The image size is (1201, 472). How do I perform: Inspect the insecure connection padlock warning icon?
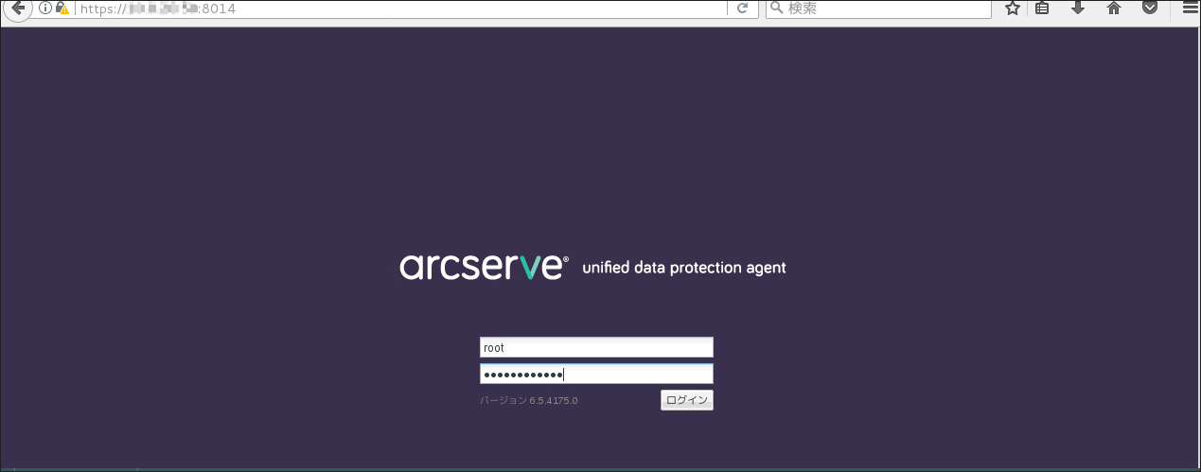pyautogui.click(x=62, y=9)
